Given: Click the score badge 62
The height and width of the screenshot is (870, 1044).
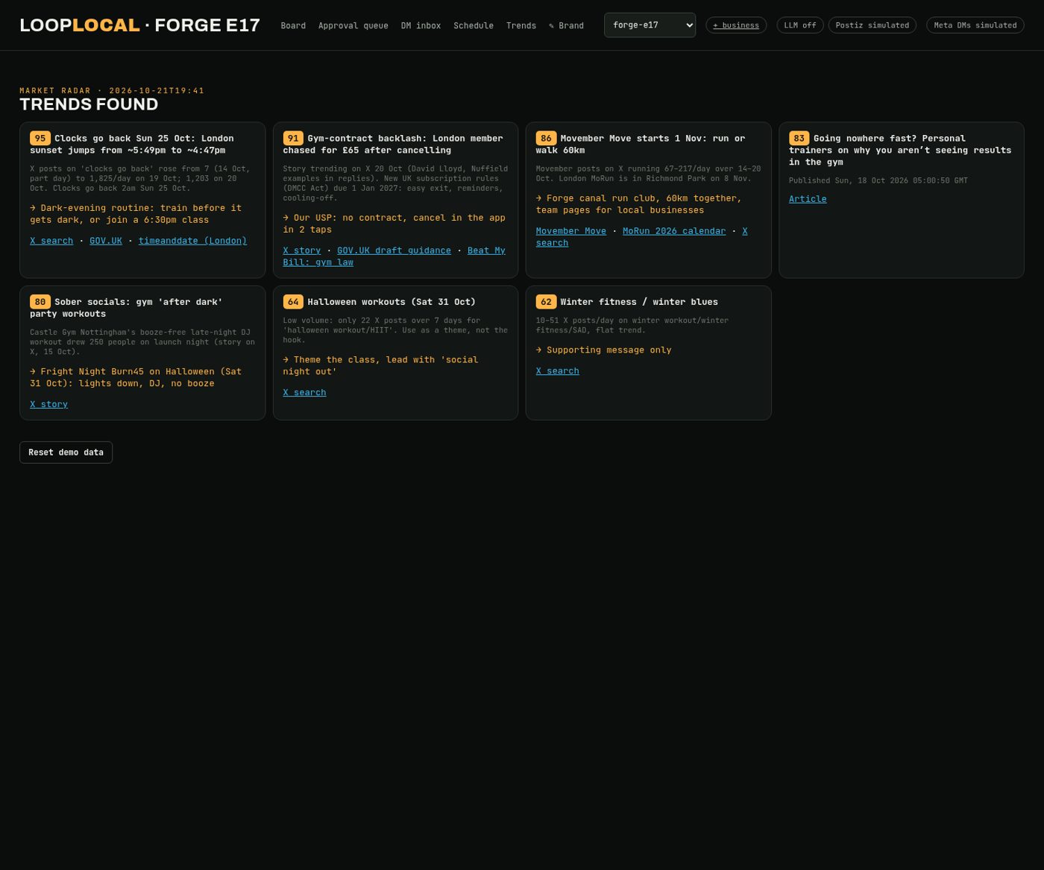Looking at the screenshot, I should (546, 302).
